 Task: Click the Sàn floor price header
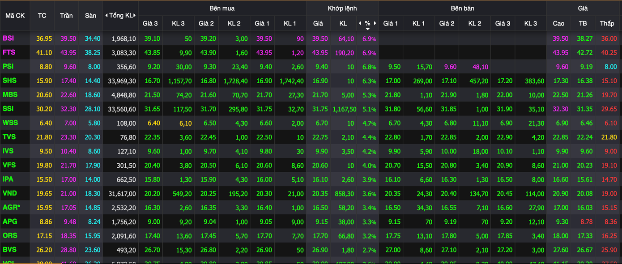(x=90, y=15)
